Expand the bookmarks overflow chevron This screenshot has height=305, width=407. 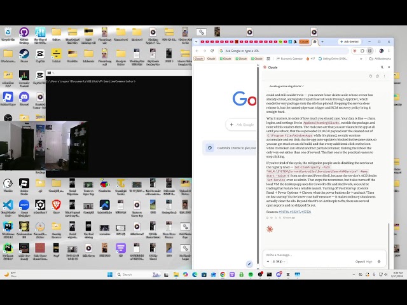click(x=361, y=58)
